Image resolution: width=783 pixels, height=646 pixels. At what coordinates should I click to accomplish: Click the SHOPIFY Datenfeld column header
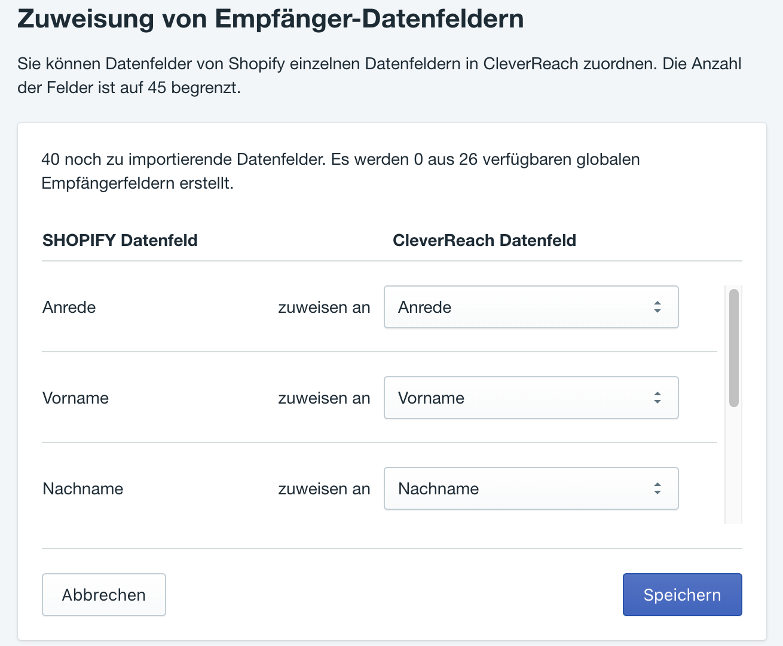[x=120, y=241]
